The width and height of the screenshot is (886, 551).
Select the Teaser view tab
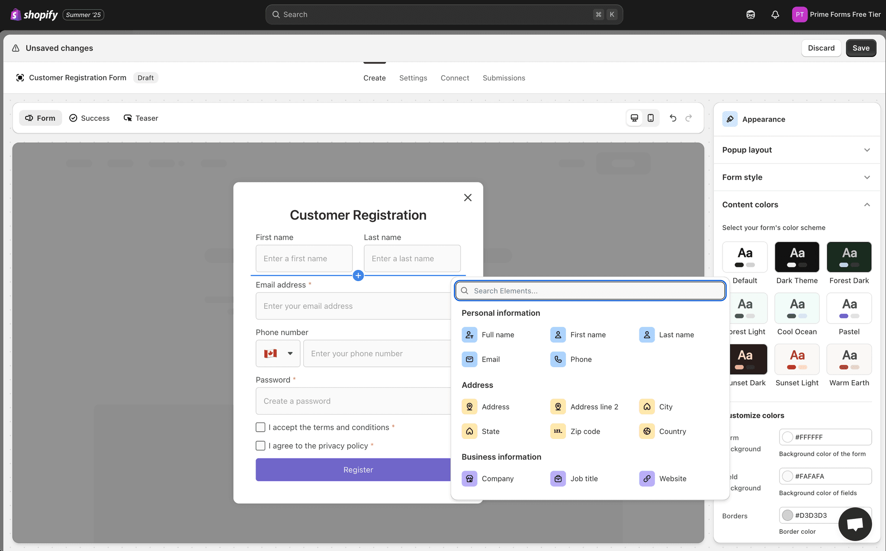tap(141, 118)
